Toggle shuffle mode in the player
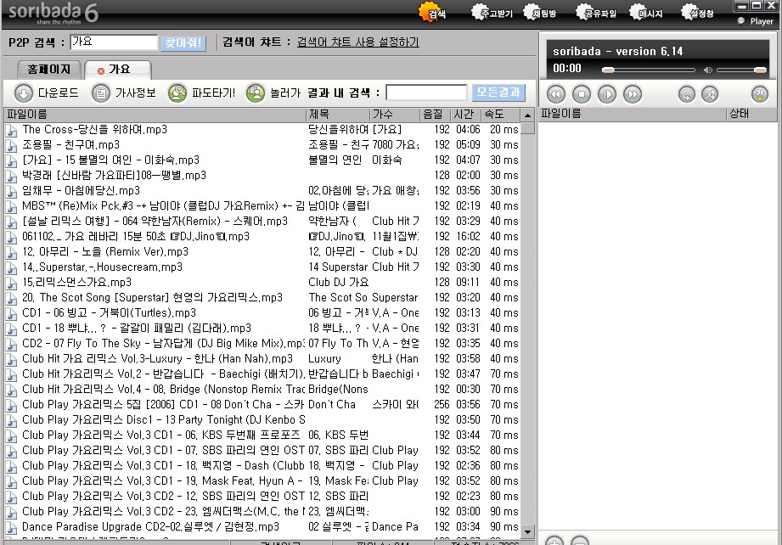Viewport: 782px width, 545px height. pyautogui.click(x=710, y=94)
